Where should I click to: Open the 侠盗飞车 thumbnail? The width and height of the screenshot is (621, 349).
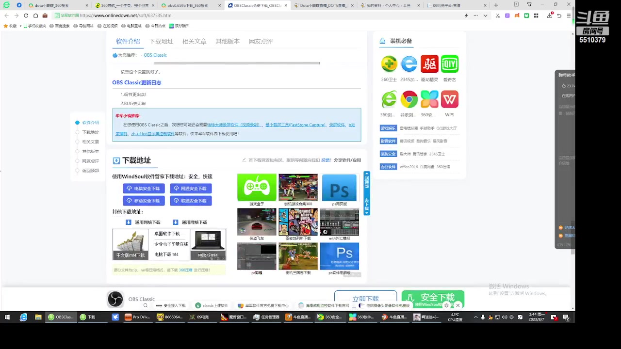257,222
